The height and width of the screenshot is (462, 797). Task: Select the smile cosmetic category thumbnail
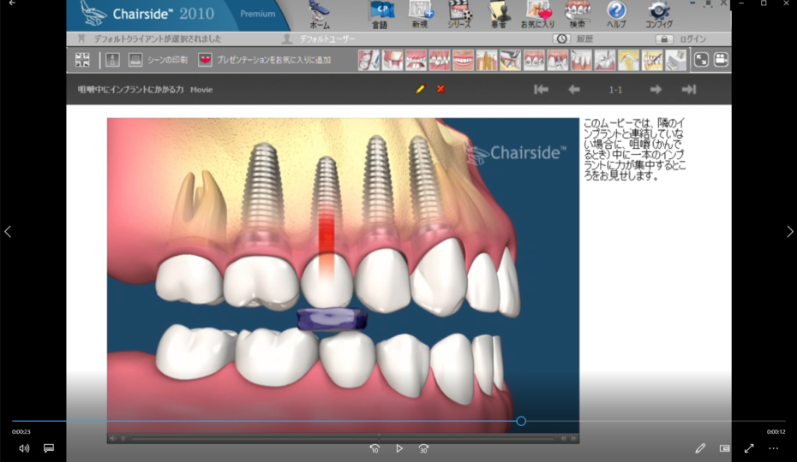coord(463,60)
